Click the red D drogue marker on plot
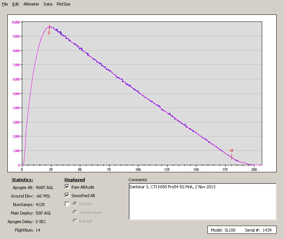Image resolution: width=284 pixels, height=239 pixels. tap(49, 33)
